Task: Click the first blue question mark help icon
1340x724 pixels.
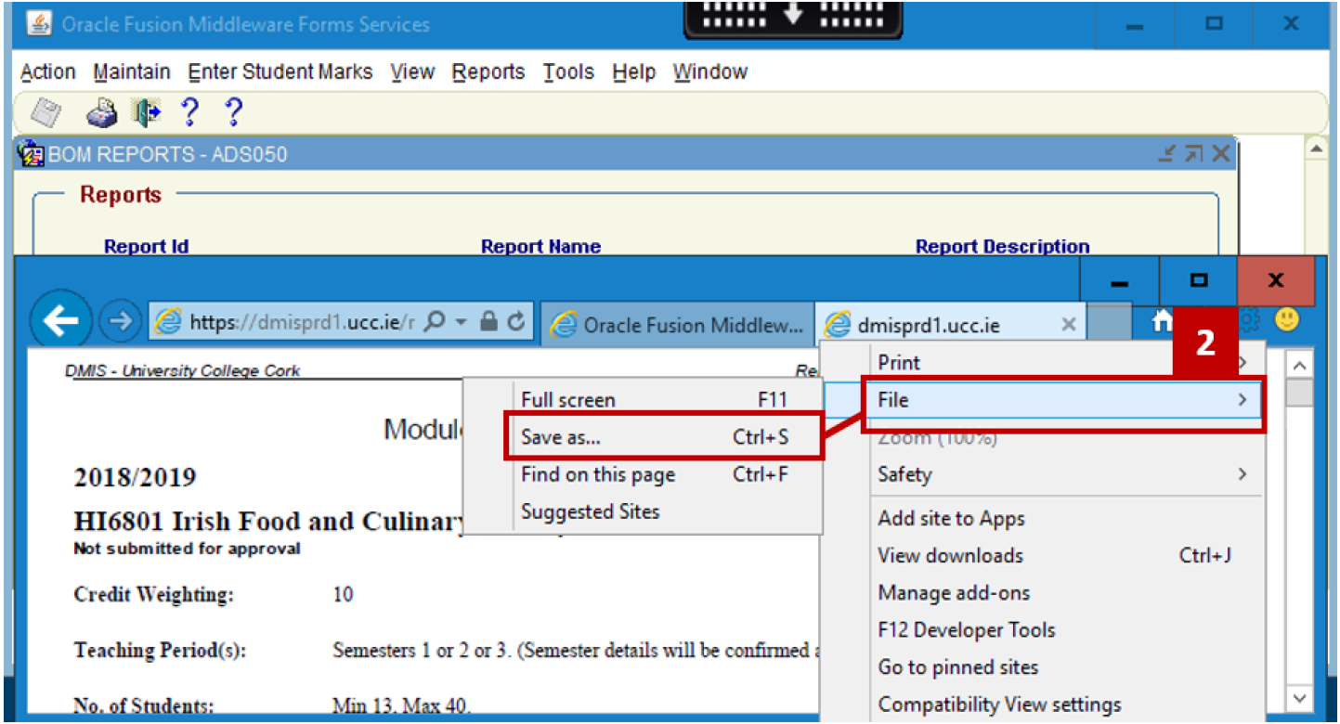Action: coord(189,113)
